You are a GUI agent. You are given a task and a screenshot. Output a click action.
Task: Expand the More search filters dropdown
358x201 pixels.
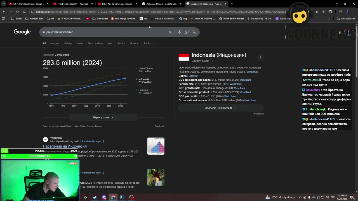[x=134, y=43]
